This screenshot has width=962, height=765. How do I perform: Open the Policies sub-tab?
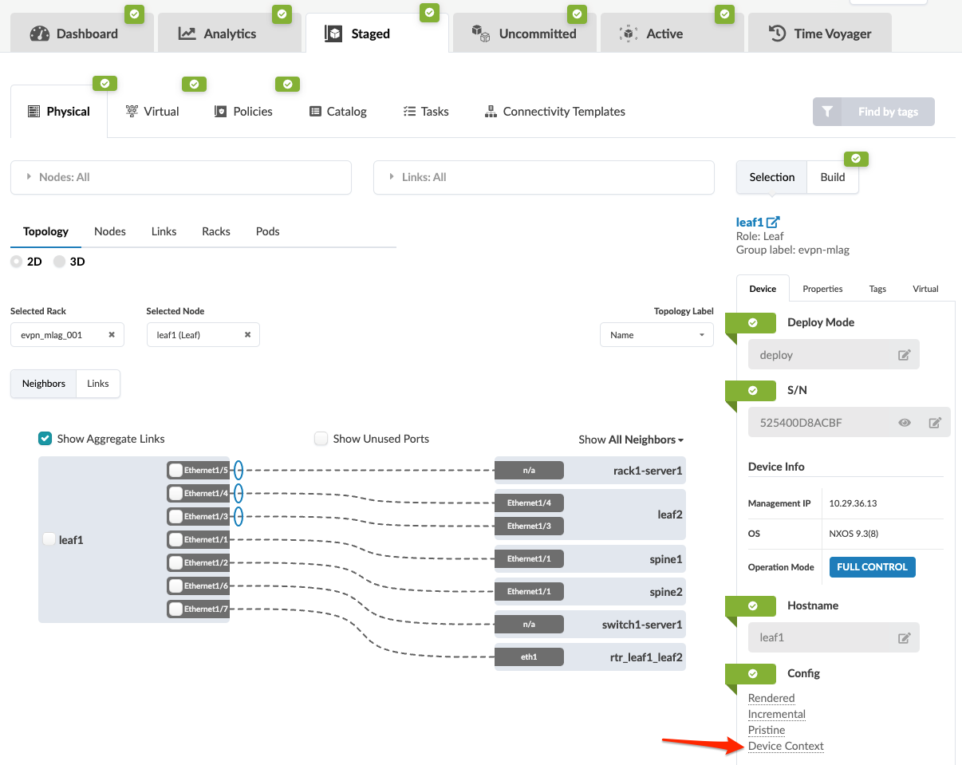click(243, 112)
